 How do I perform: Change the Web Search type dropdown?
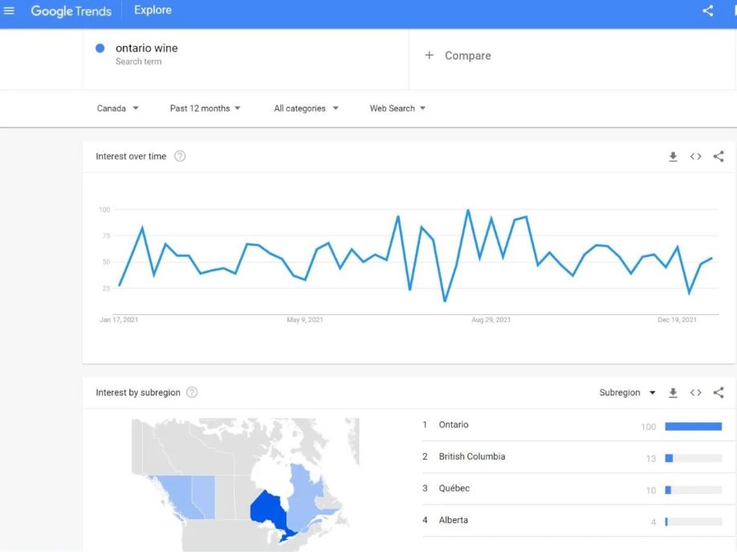click(397, 108)
